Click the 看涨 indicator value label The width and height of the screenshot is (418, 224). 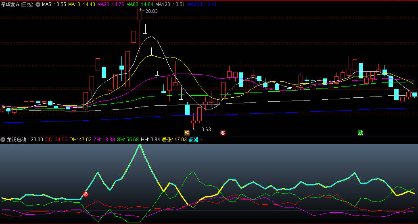pyautogui.click(x=174, y=140)
